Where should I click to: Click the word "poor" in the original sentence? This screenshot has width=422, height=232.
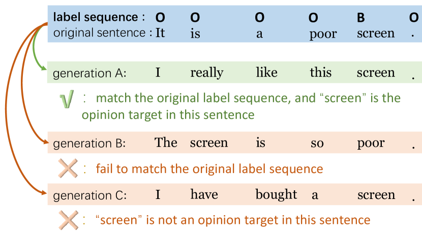click(323, 34)
